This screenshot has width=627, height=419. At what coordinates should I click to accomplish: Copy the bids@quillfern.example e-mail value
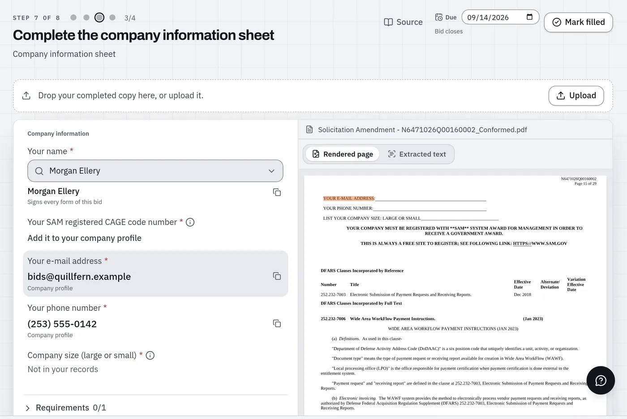[x=277, y=276]
